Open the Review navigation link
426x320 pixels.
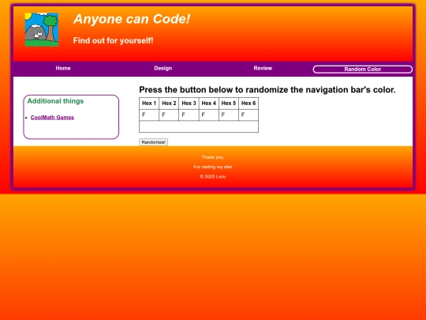click(x=263, y=68)
